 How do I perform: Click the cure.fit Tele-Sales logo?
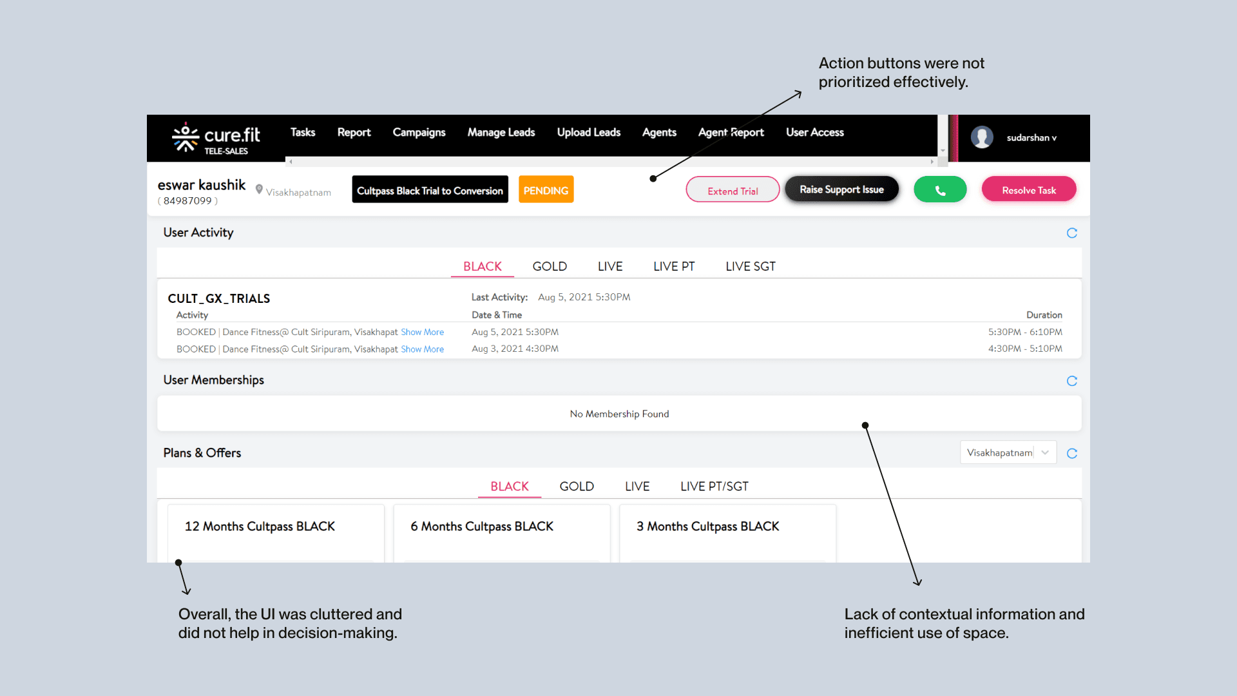pos(216,139)
